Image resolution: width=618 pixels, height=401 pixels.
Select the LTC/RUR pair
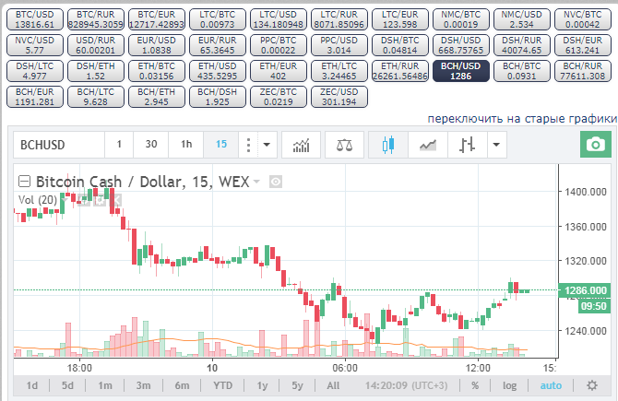[x=339, y=19]
